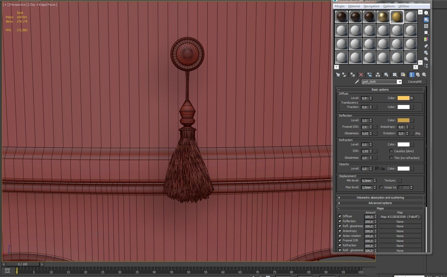
Task: Click the Refraction map None button
Action: pos(400,246)
